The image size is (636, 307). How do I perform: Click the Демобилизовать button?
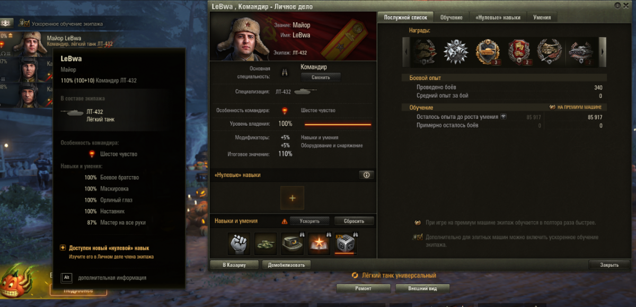click(x=286, y=265)
